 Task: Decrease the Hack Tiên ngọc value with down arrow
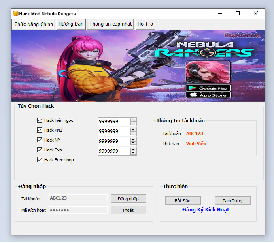[x=133, y=123]
